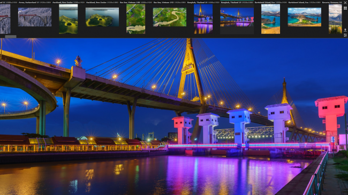Choose the Bartolomé Island landscape thumbnail
The width and height of the screenshot is (348, 195).
[x=305, y=17]
